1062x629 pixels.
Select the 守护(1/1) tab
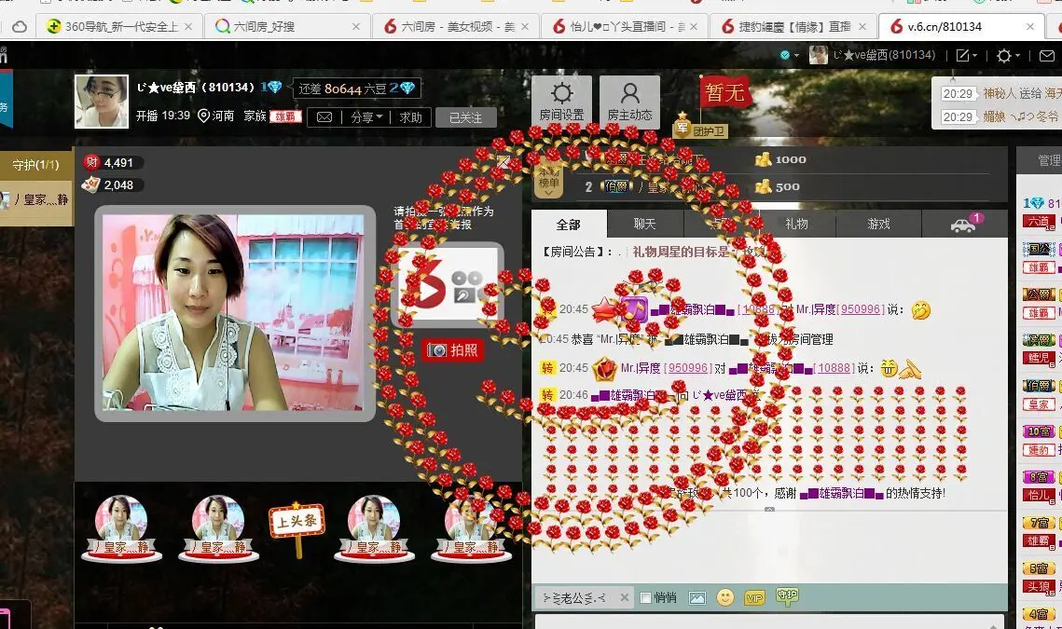point(35,165)
